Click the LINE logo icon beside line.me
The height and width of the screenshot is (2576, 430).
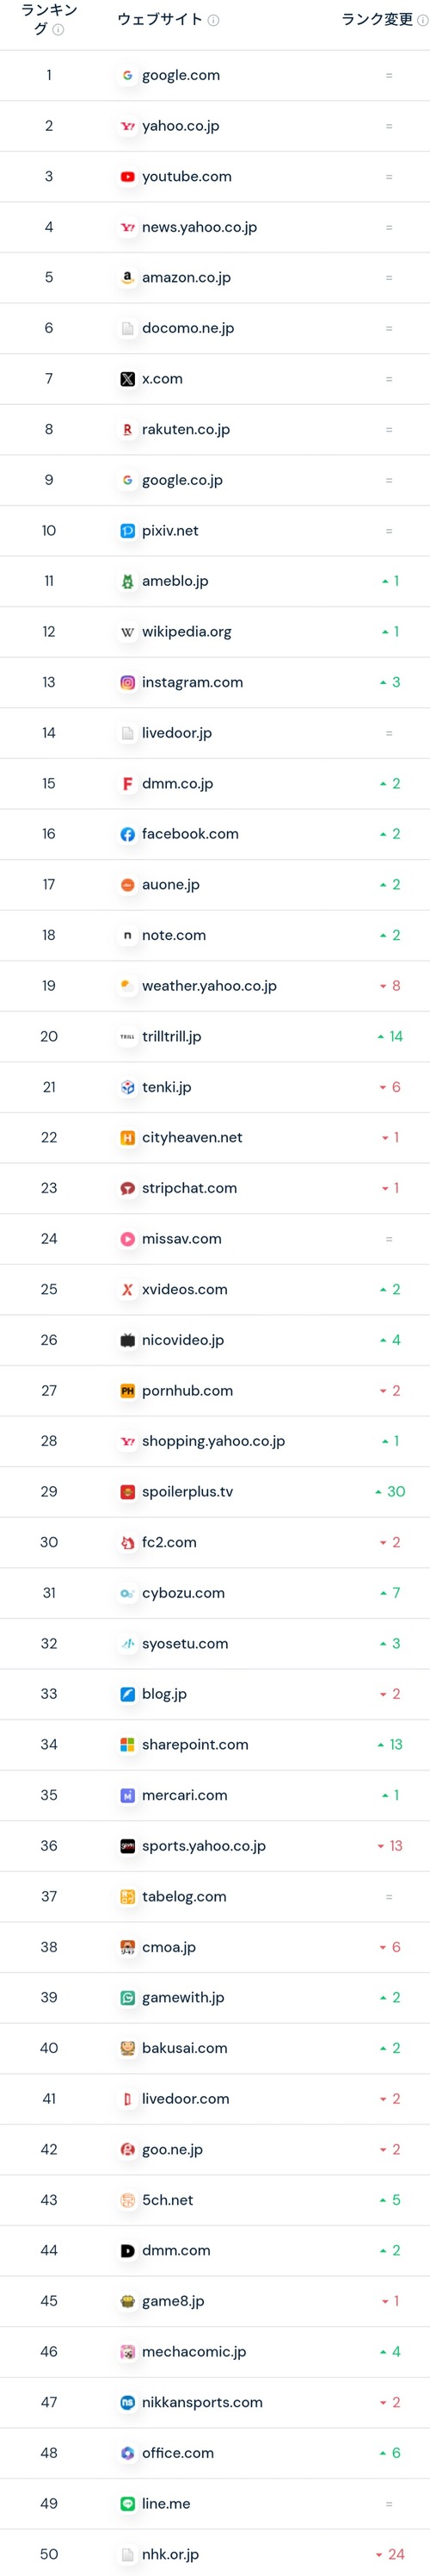pyautogui.click(x=126, y=2503)
